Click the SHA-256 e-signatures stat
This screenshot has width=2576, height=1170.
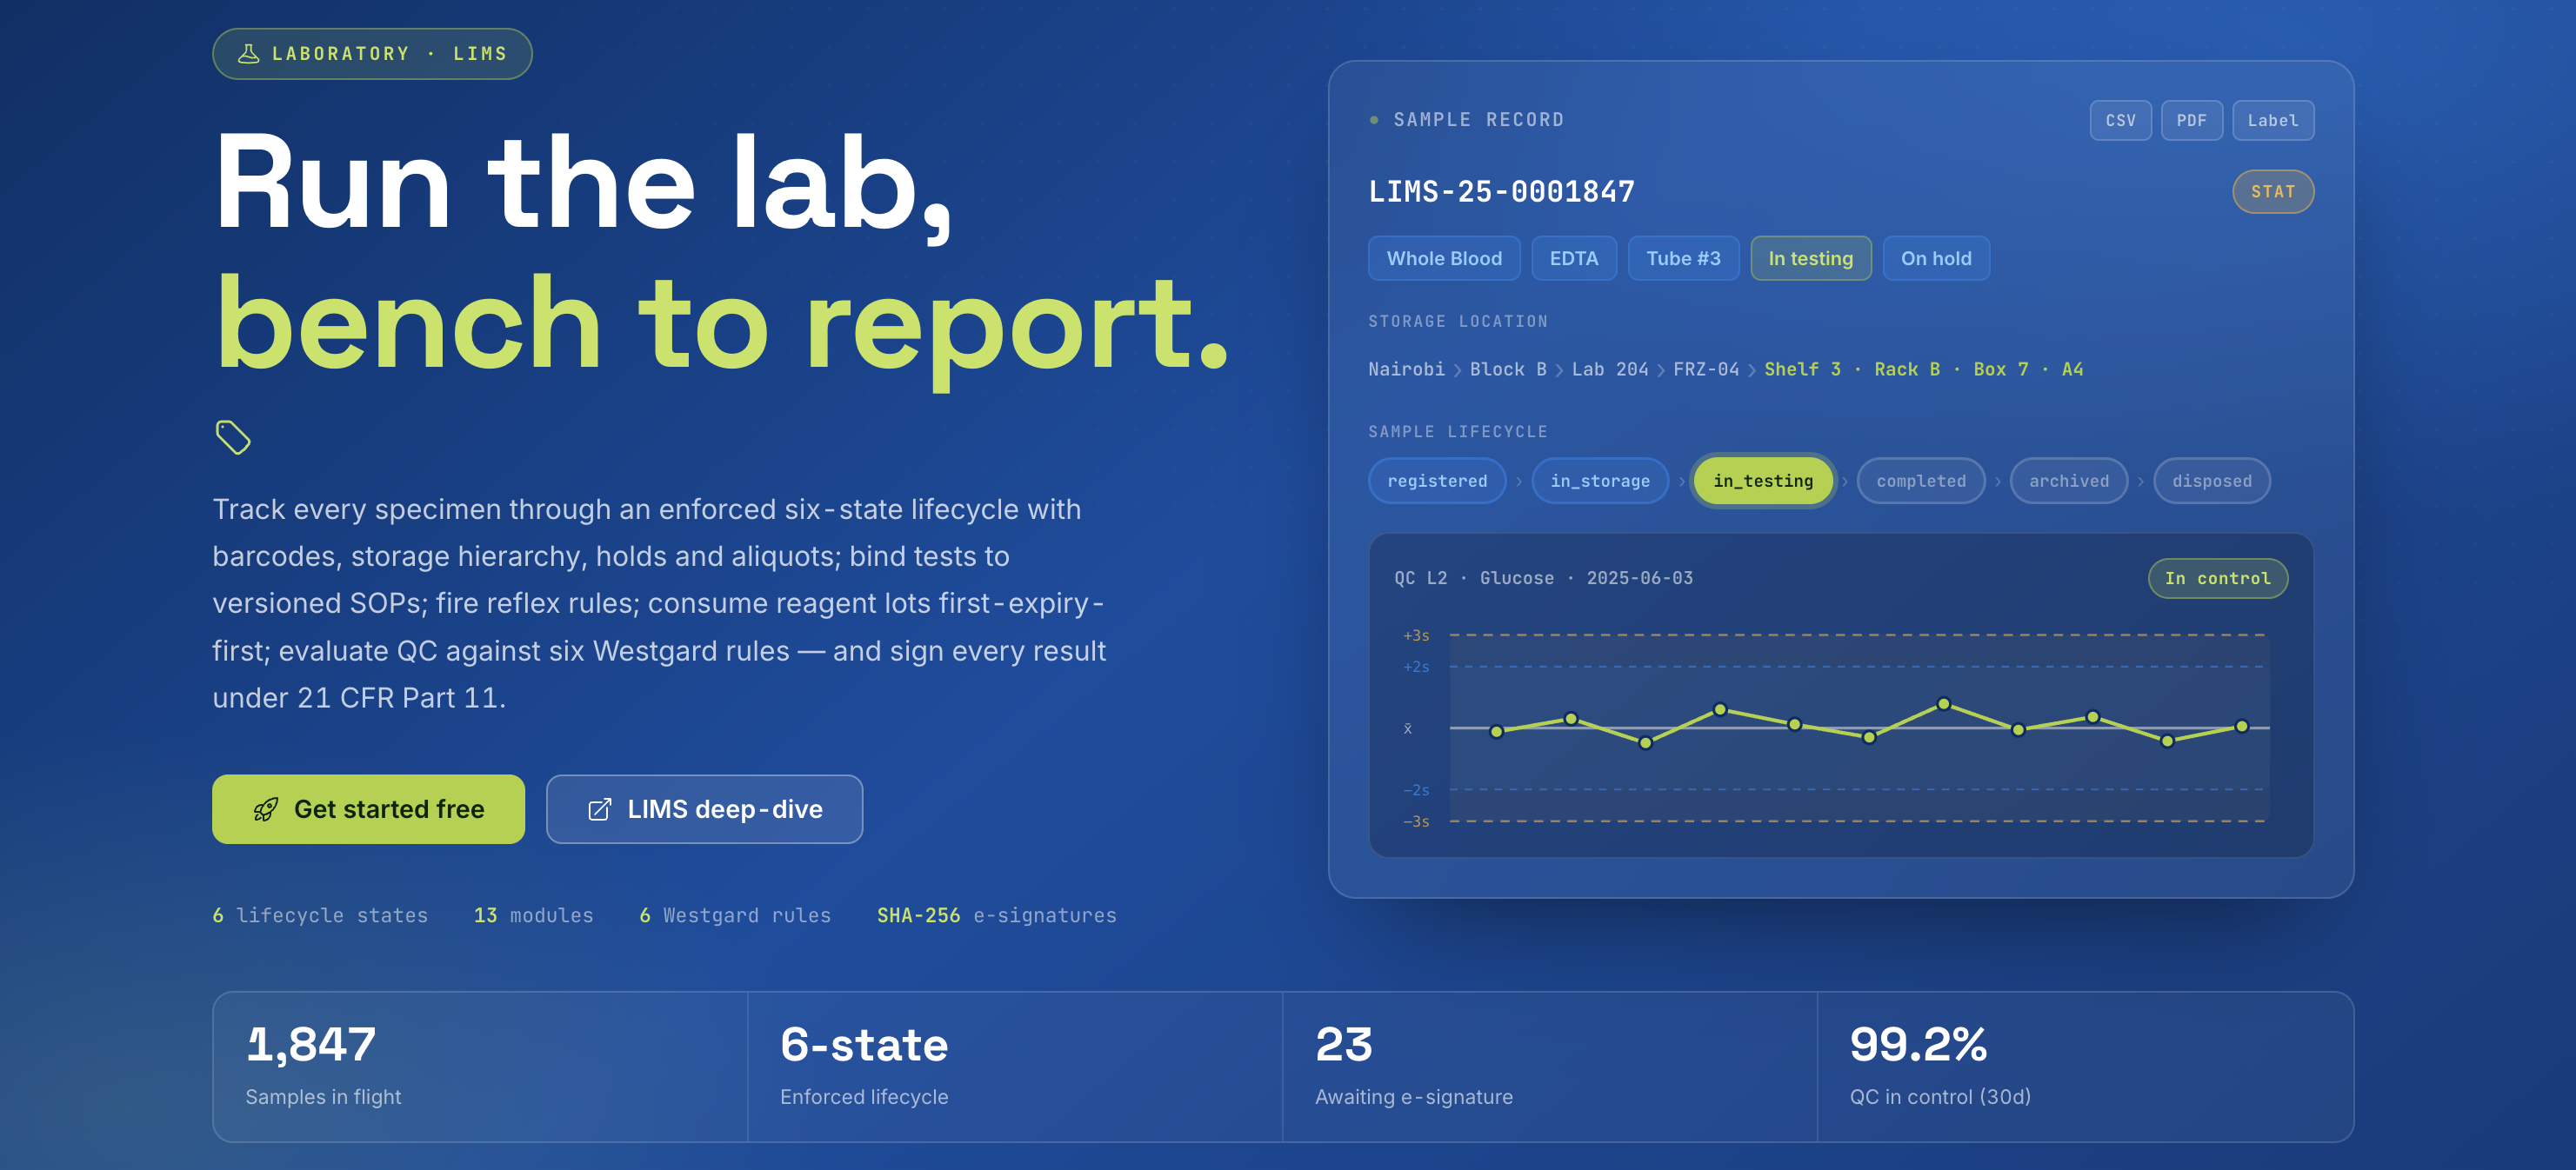coord(996,915)
